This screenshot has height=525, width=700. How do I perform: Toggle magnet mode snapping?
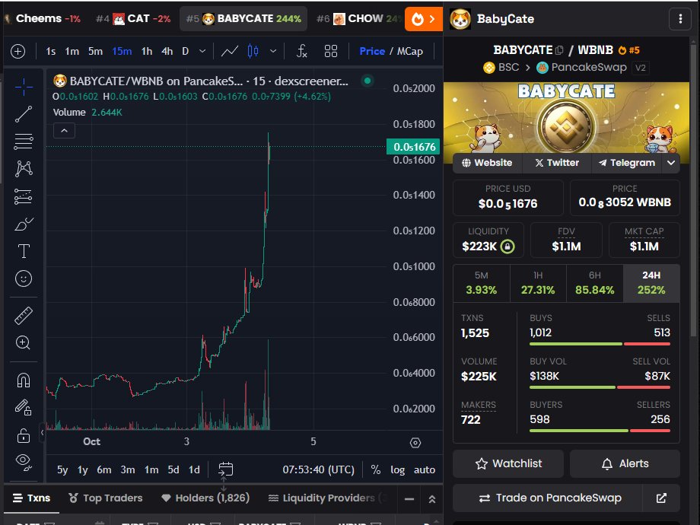click(24, 380)
